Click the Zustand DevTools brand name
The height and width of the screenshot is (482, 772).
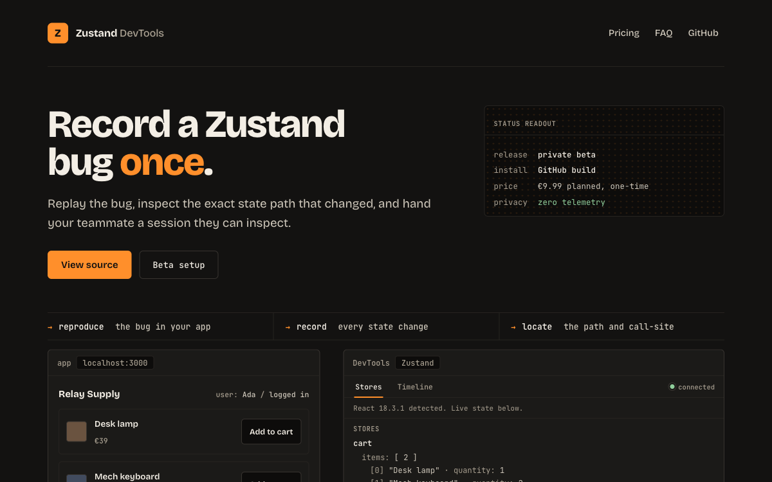[x=120, y=33]
